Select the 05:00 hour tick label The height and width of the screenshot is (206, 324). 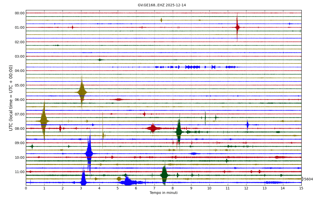coord(20,85)
